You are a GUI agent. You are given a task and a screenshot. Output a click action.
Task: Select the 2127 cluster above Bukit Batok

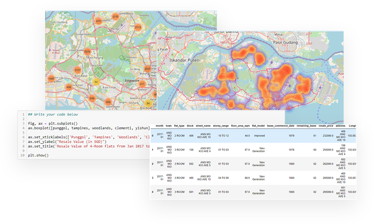click(x=78, y=70)
